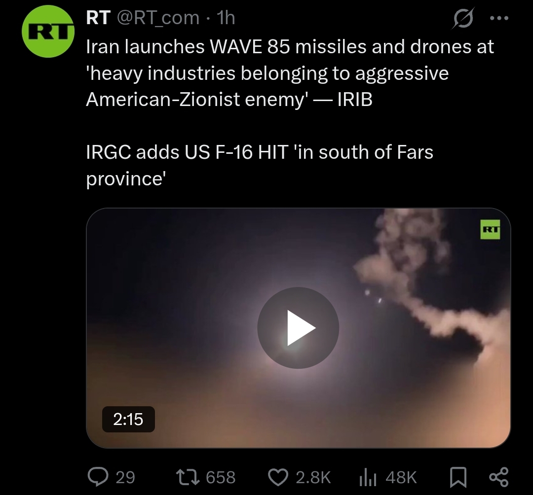This screenshot has width=533, height=495.
Task: Open the @RT_com handle link
Action: 158,17
